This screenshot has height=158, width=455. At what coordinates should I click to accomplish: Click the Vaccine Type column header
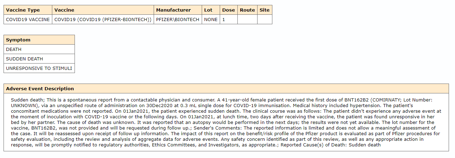tap(23, 10)
